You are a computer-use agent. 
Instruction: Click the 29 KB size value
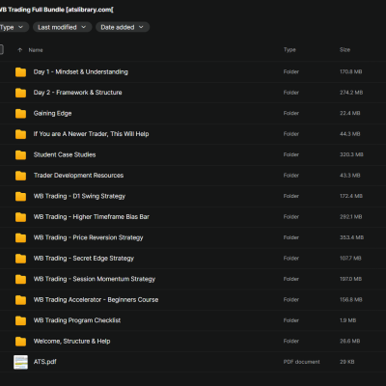[347, 362]
